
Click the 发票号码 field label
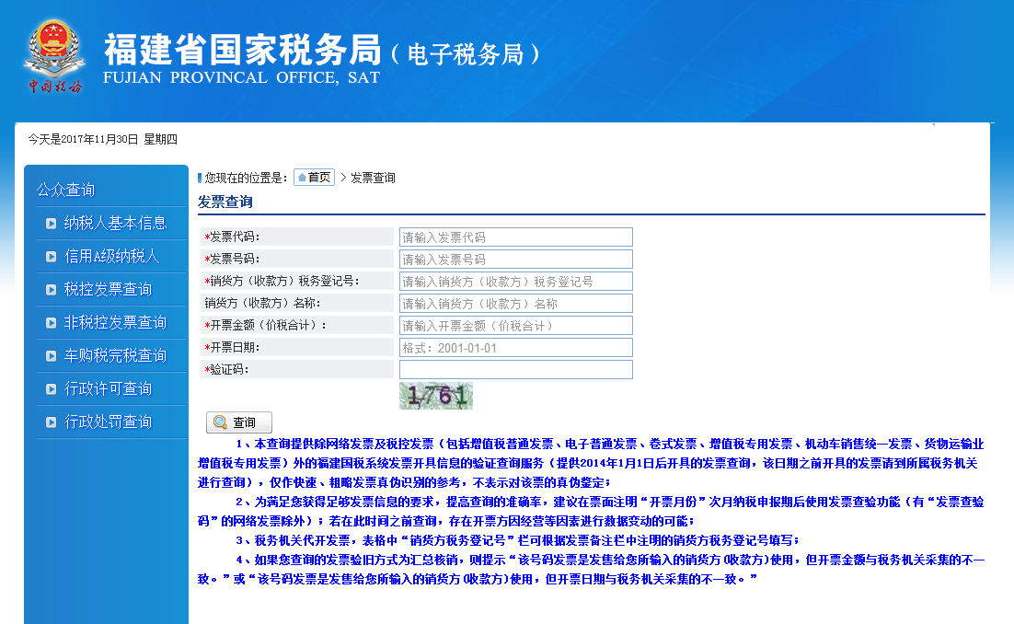point(232,260)
